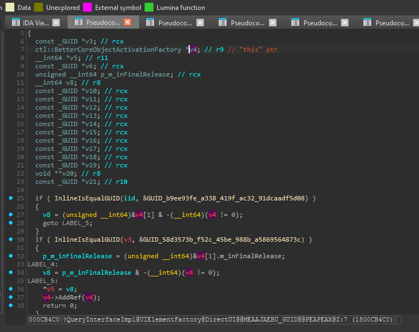Select the Pseudocode tab right of the active one
Image resolution: width=419 pixels, height=332 pixels.
tap(175, 23)
